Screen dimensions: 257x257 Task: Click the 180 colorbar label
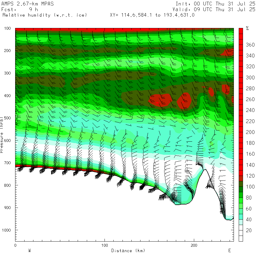(250, 143)
